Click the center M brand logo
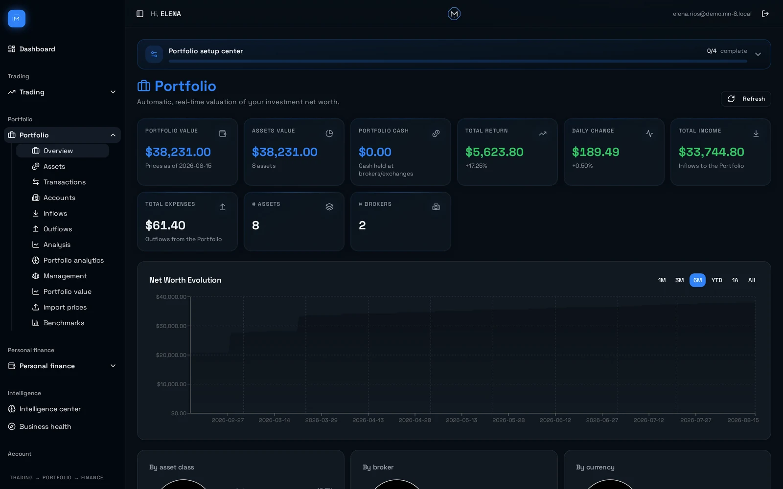Screen dimensions: 783x489 coord(454,14)
